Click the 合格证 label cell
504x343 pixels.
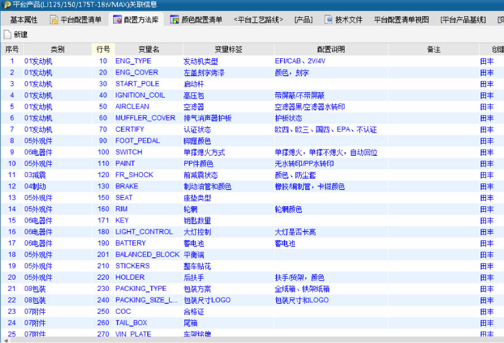pyautogui.click(x=228, y=312)
